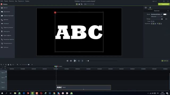The width and height of the screenshot is (170, 95).
Task: Open the Help (Справка) menu
Action: [27, 1]
